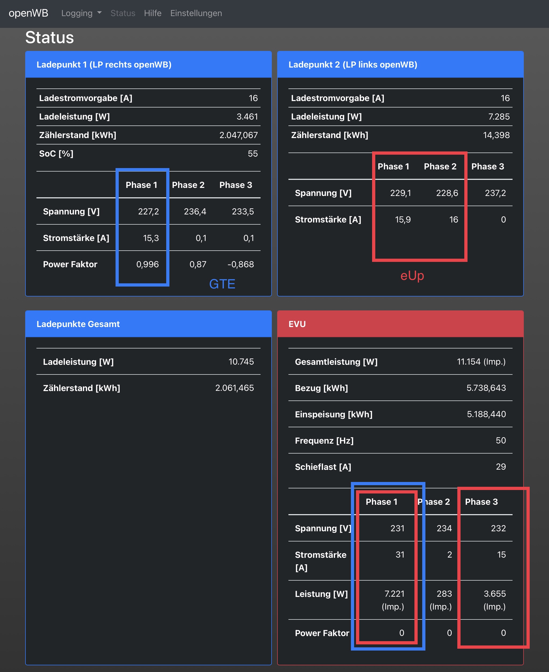Open the Logging dropdown menu
This screenshot has height=672, width=549.
[77, 13]
